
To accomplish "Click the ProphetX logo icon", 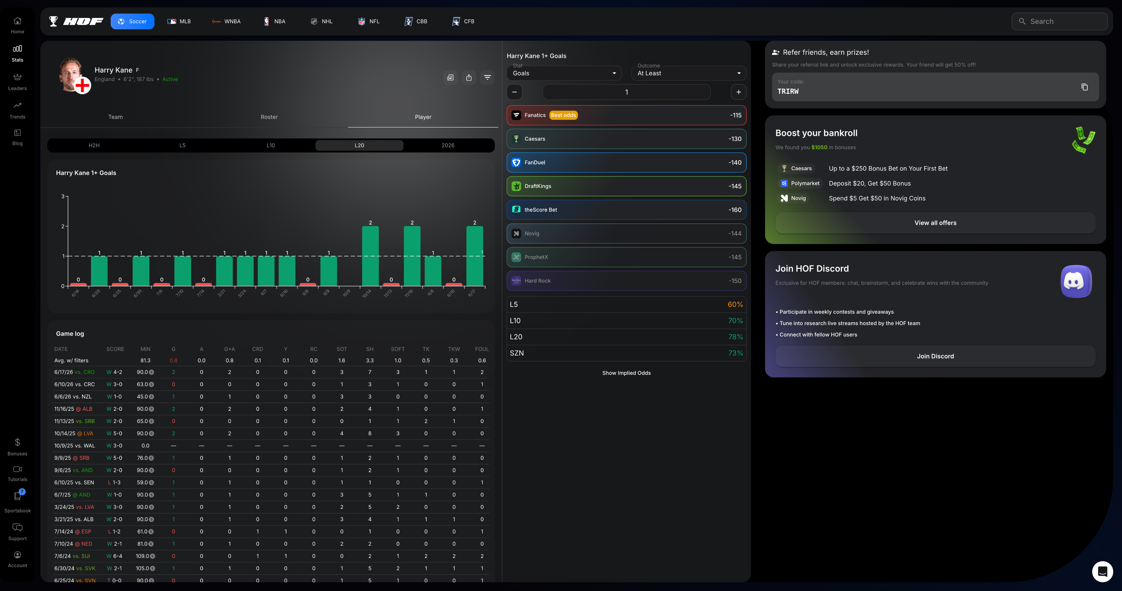I will 516,257.
